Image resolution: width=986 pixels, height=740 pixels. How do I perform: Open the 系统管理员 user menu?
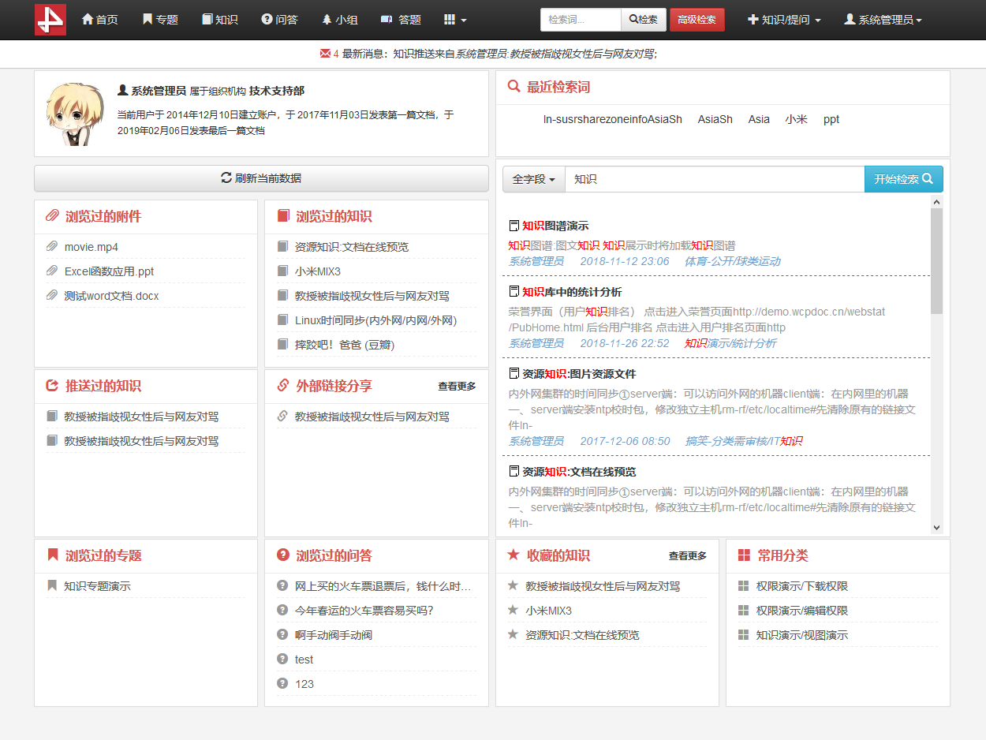(x=883, y=20)
